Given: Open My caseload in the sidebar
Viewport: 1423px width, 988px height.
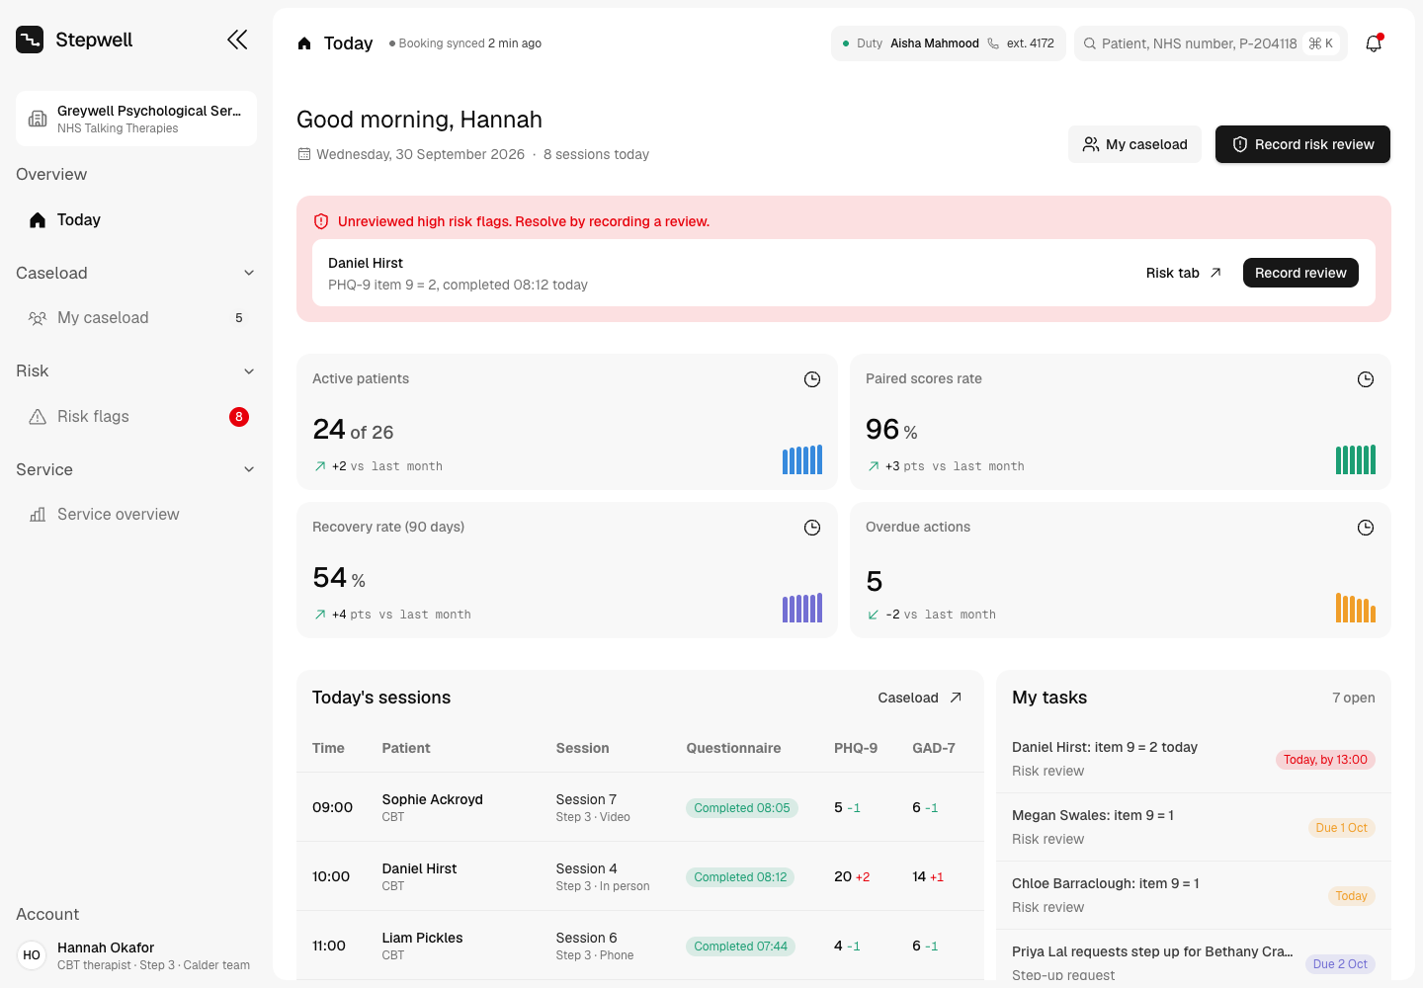Looking at the screenshot, I should 136,318.
